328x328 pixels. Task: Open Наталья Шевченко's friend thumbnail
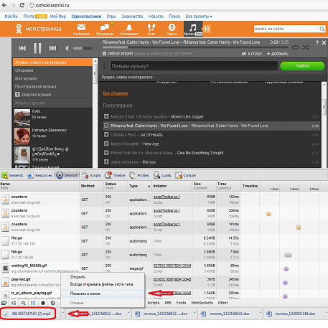pos(22,136)
